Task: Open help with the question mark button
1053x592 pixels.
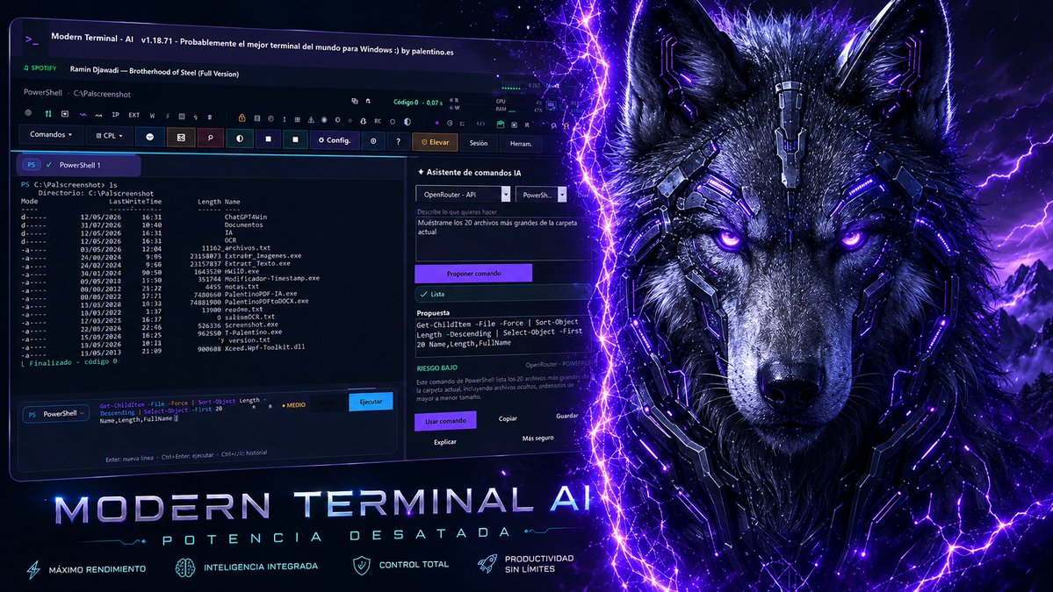Action: click(398, 141)
